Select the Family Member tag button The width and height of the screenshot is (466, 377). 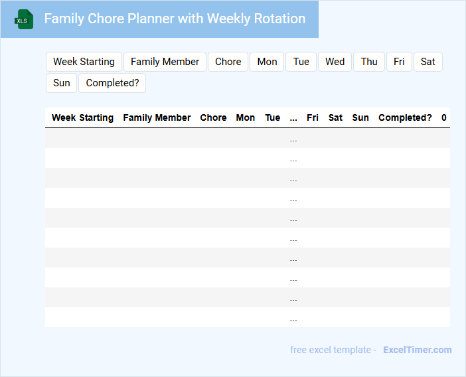point(165,62)
